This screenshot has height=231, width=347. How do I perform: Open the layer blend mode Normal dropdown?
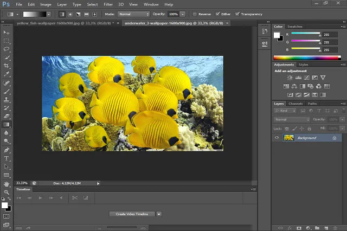(x=292, y=119)
